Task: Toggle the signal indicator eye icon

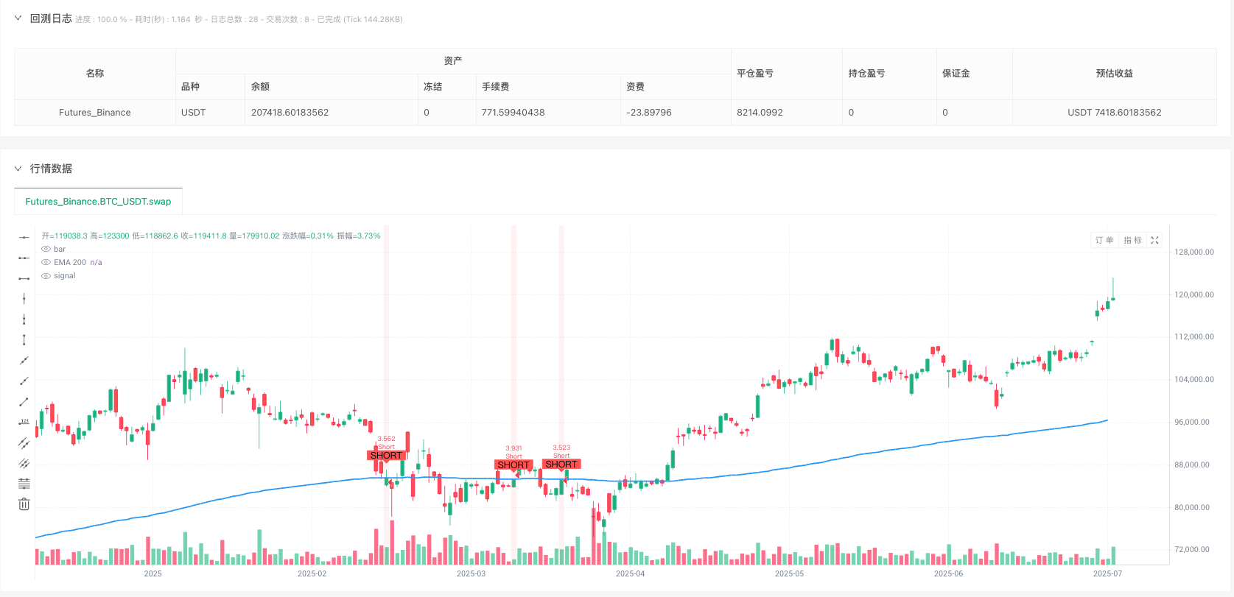Action: coord(46,275)
